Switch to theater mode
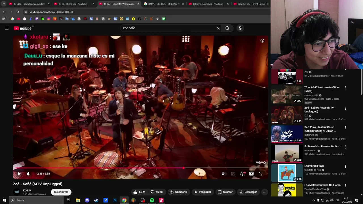The height and width of the screenshot is (204, 363). [251, 174]
